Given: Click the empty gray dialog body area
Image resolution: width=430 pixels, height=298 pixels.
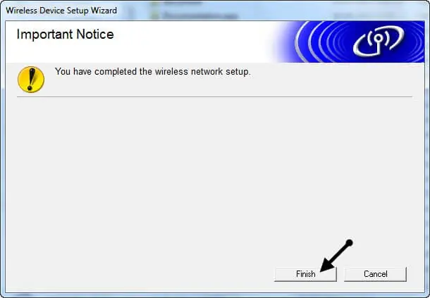Looking at the screenshot, I should tap(214, 178).
